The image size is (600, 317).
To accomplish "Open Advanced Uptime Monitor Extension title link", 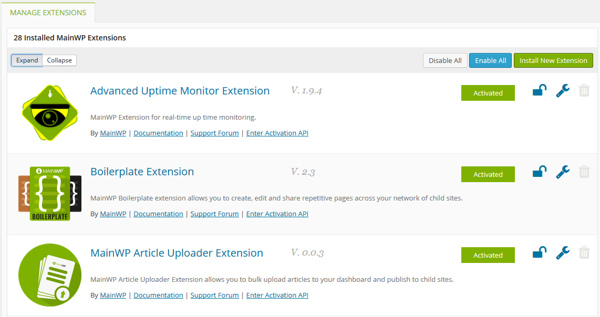I will pyautogui.click(x=180, y=91).
